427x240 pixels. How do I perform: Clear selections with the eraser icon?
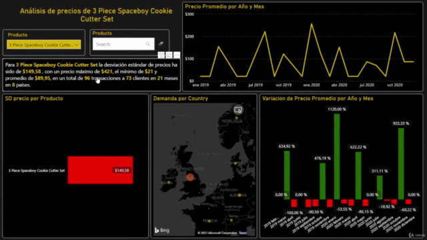[161, 43]
